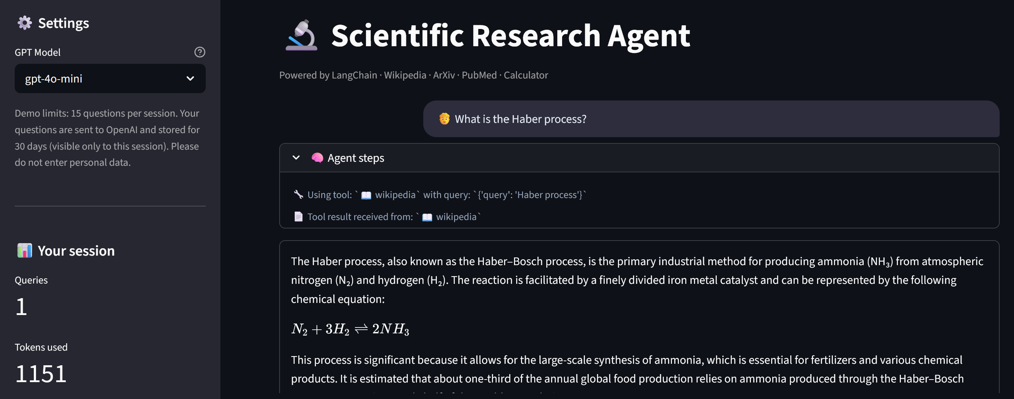This screenshot has width=1014, height=399.
Task: Click the user avatar emoji in question bubble
Action: (x=444, y=119)
